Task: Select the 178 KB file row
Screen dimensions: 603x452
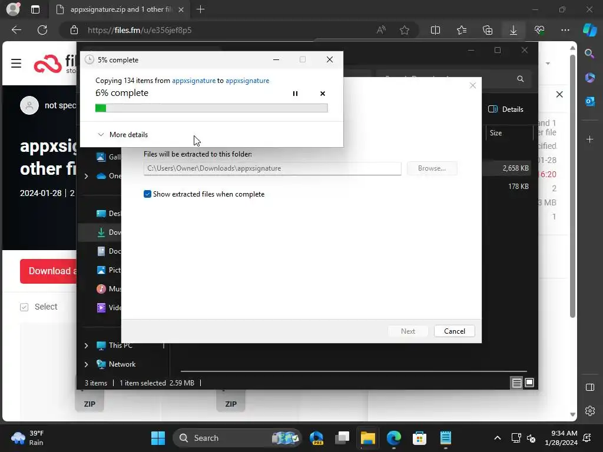Action: point(506,187)
